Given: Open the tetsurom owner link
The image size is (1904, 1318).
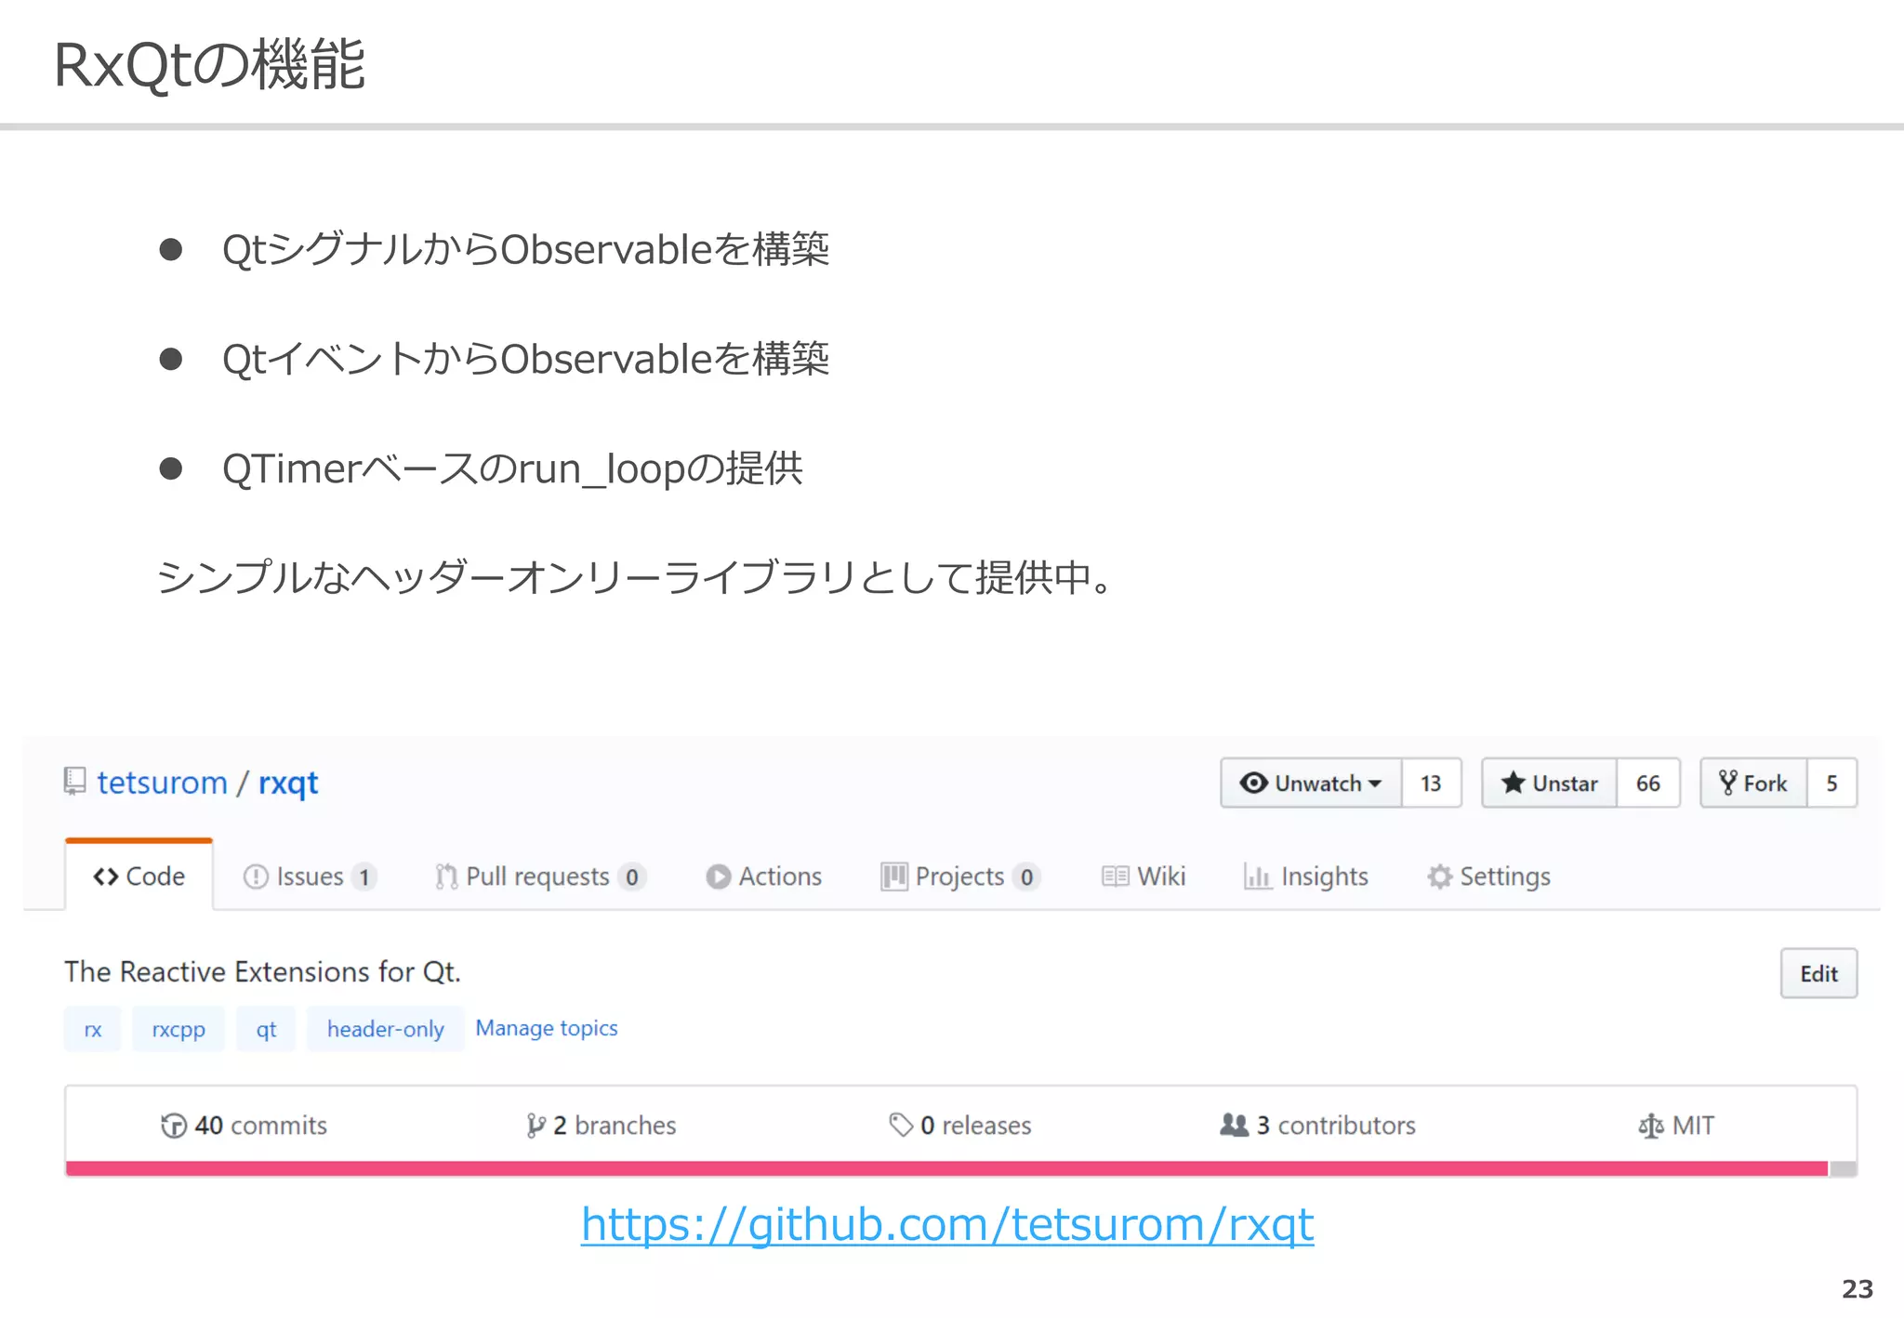Looking at the screenshot, I should (x=162, y=783).
